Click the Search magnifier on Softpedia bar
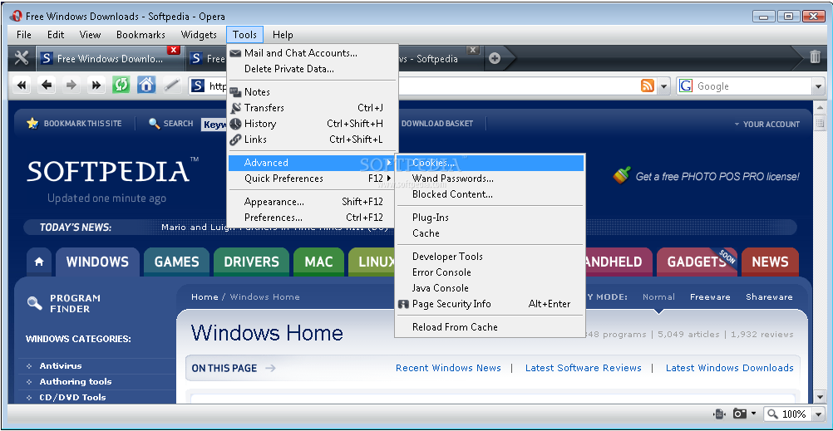Screen dimensions: 833x431 (155, 123)
